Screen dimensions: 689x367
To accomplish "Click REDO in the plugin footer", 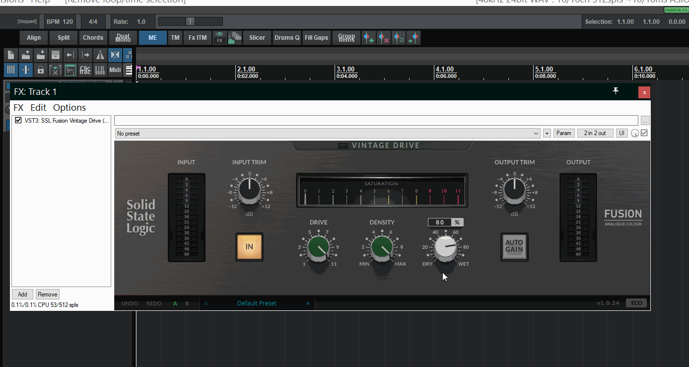I will (x=154, y=303).
